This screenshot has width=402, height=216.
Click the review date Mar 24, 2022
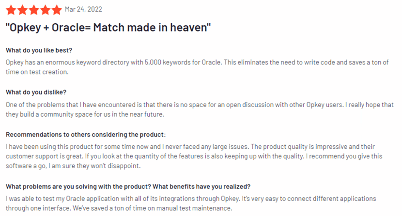[83, 9]
